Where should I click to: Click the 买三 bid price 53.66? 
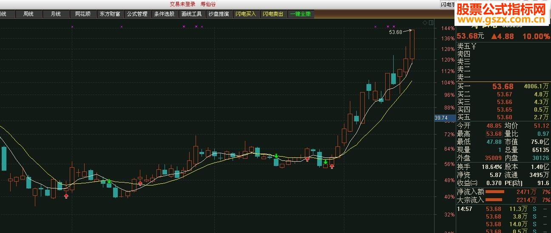[x=505, y=102]
